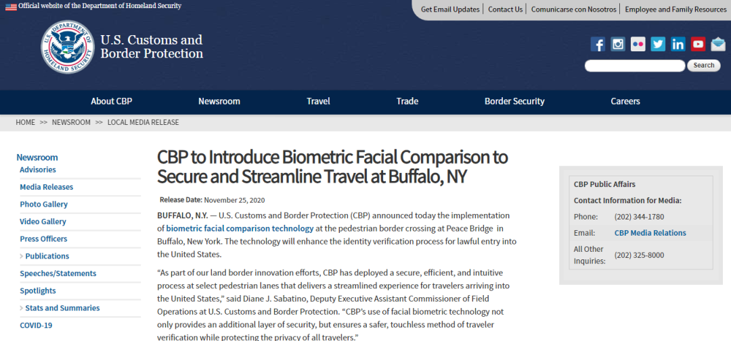
Task: Open Photo Gallery in the sidebar
Action: click(43, 204)
